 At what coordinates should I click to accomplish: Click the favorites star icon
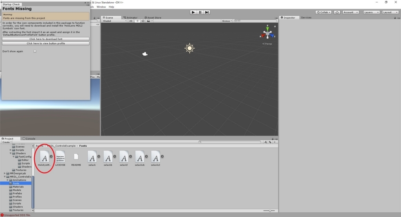tap(275, 142)
